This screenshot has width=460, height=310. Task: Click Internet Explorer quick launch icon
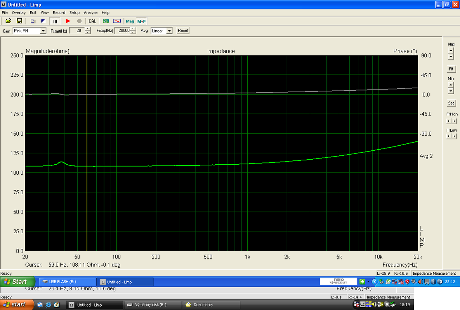(48, 305)
